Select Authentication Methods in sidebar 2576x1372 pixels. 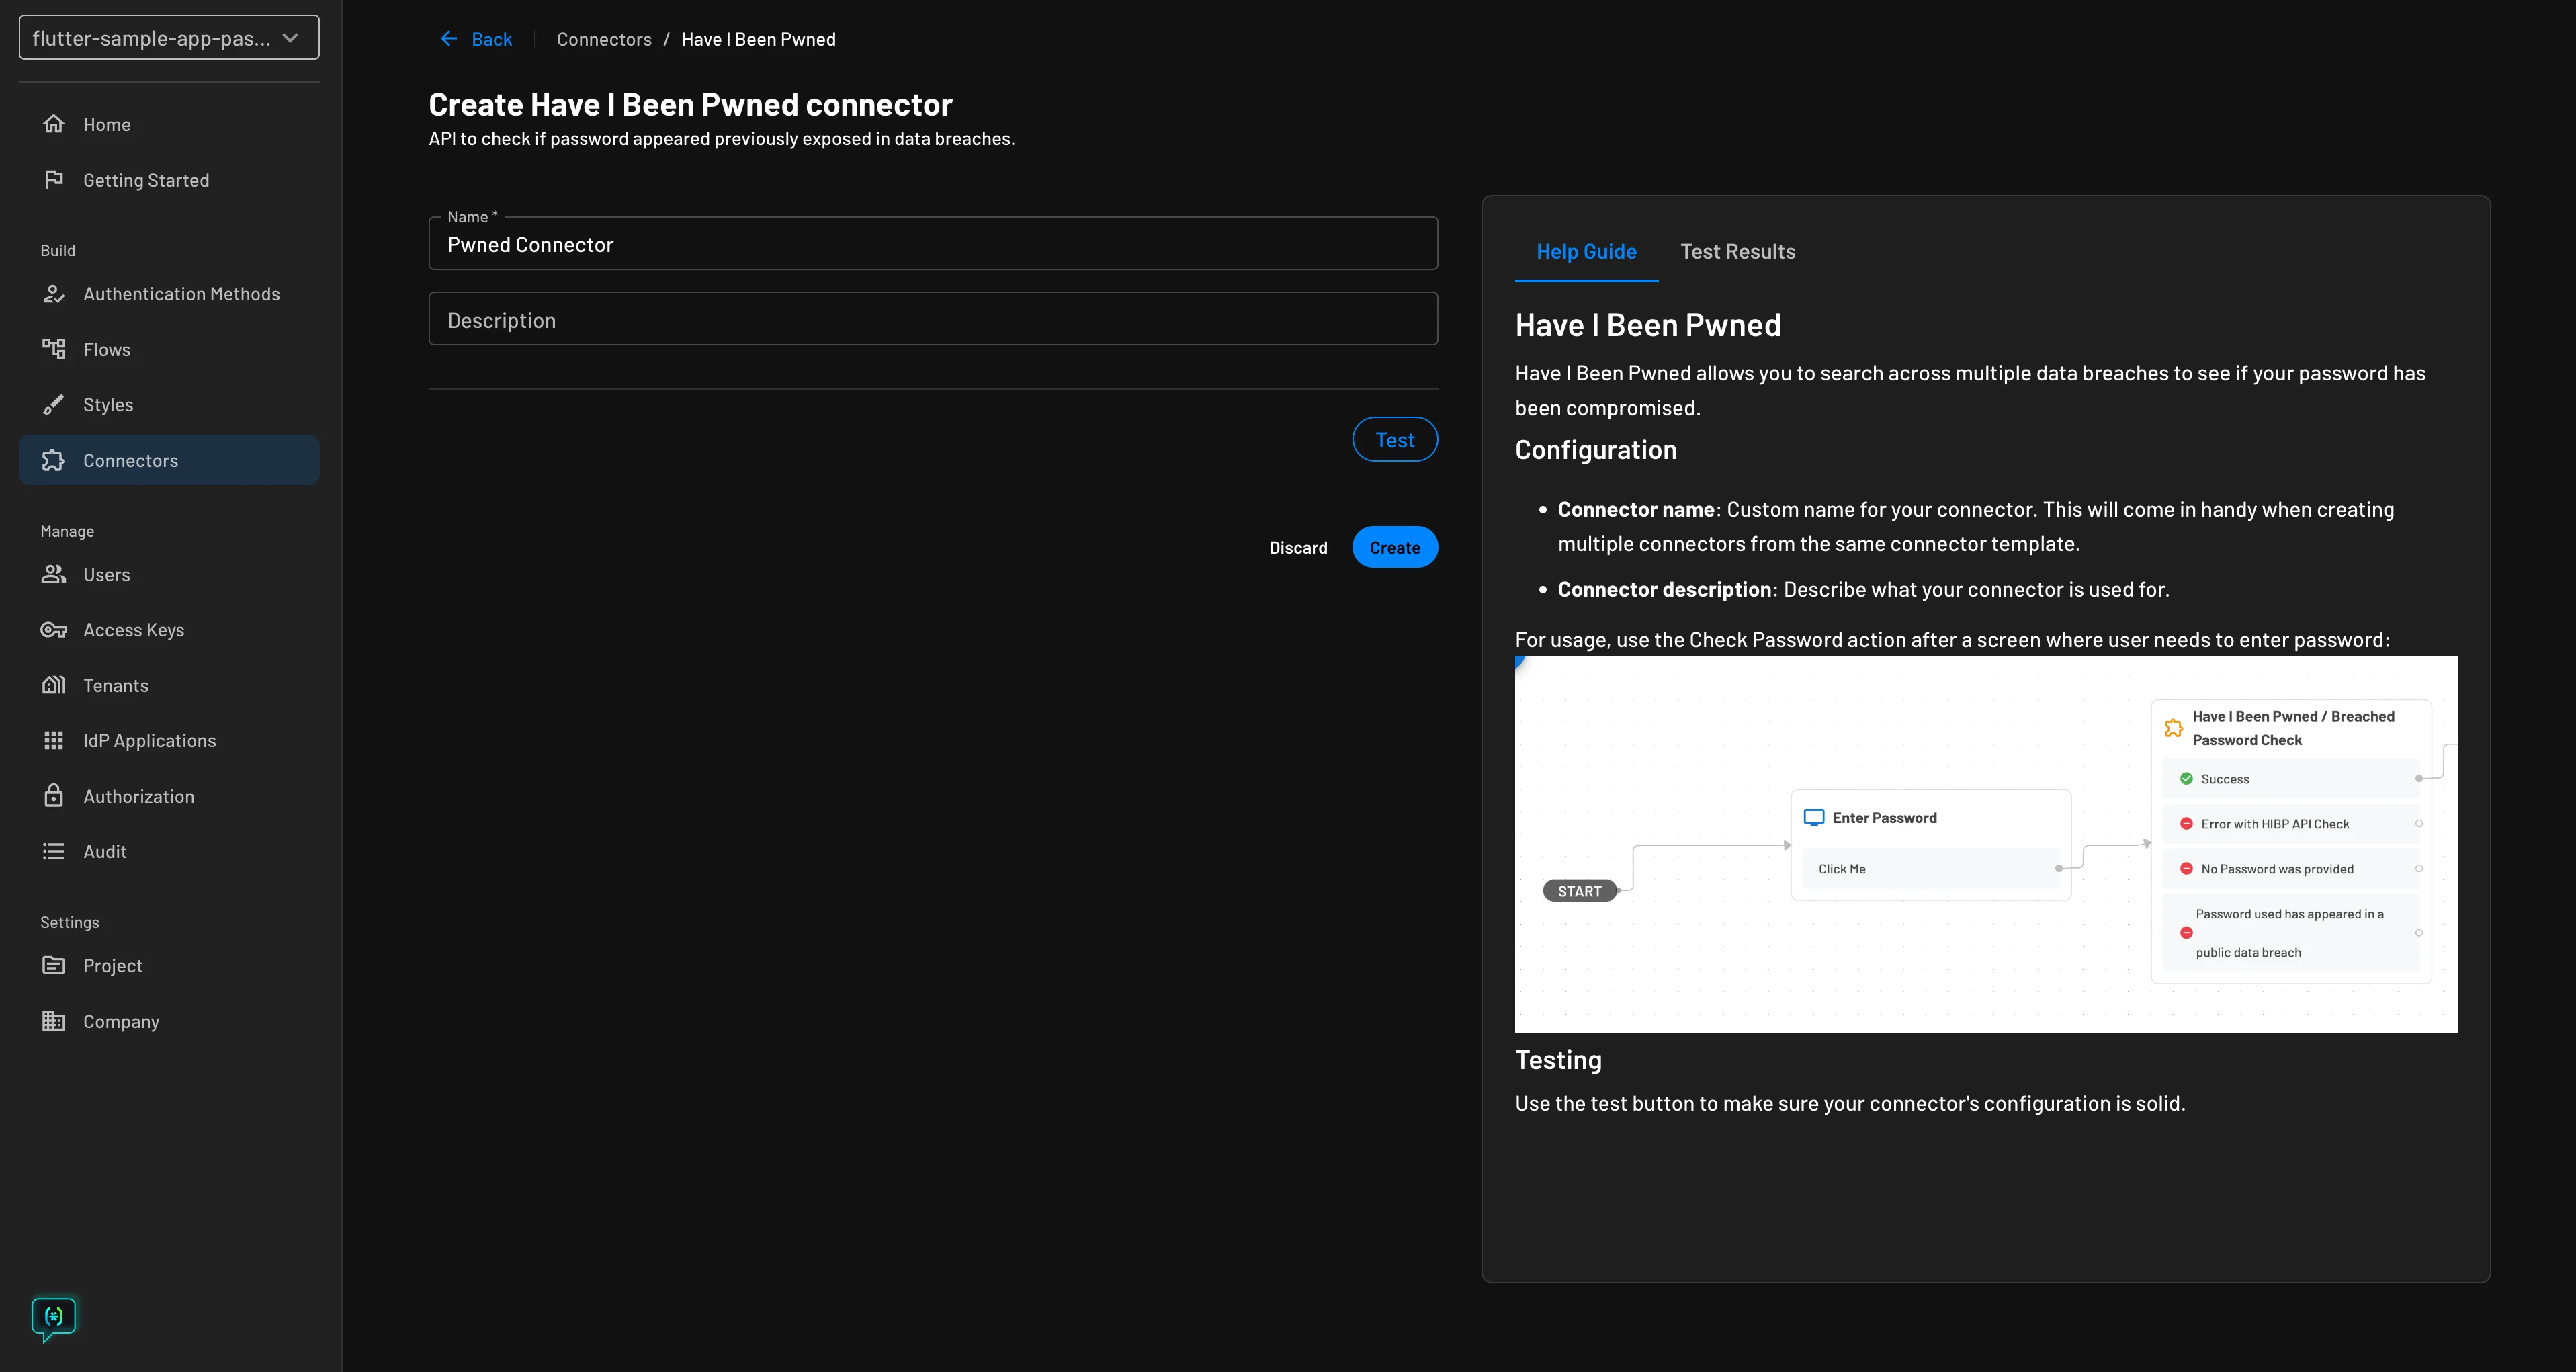(x=181, y=293)
